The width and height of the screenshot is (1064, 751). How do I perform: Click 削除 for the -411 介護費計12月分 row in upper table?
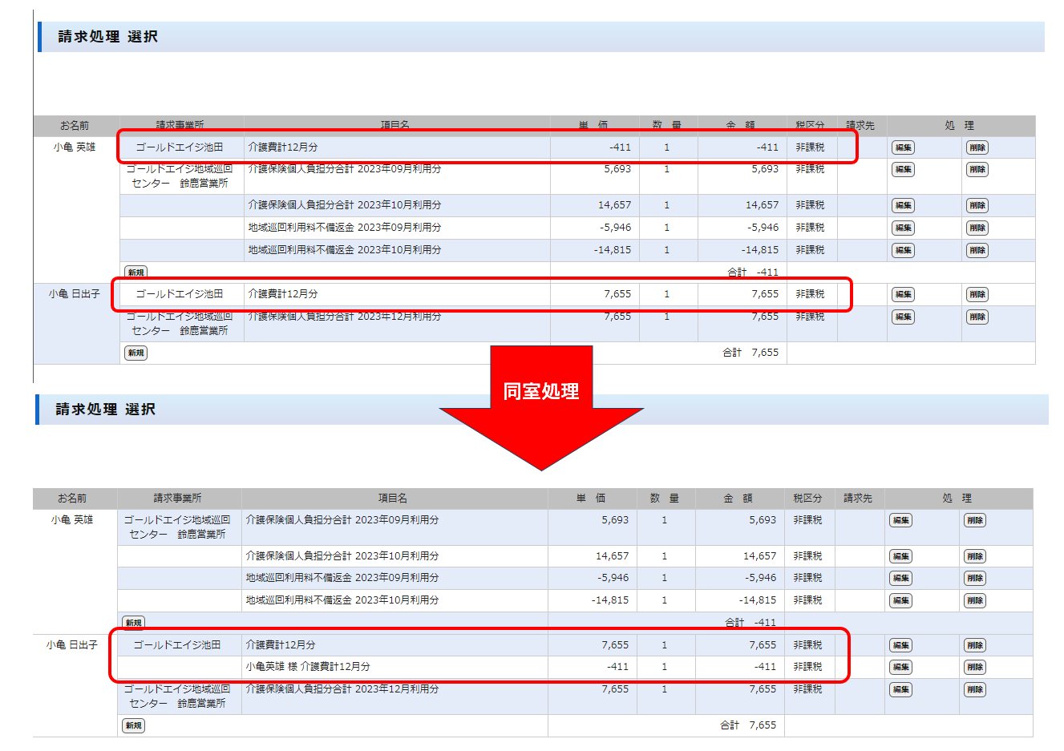tap(977, 147)
